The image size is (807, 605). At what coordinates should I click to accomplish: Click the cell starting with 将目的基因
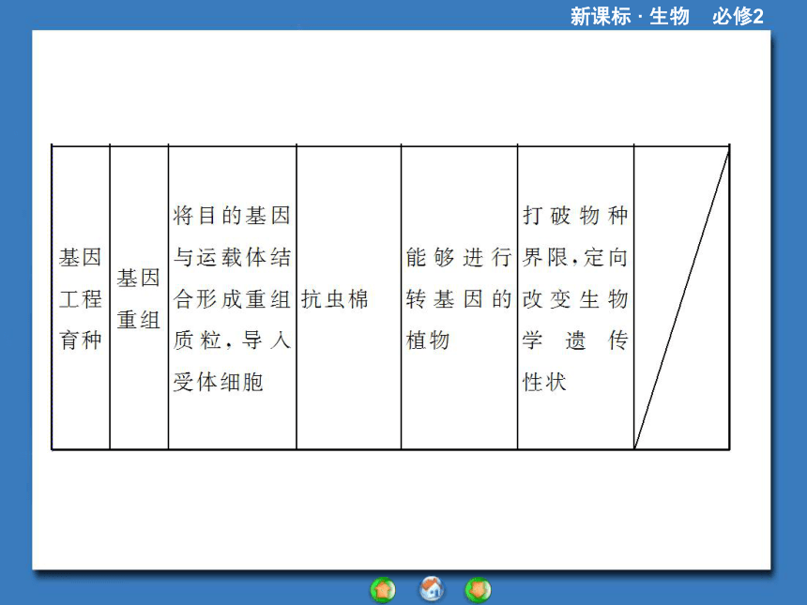[233, 298]
